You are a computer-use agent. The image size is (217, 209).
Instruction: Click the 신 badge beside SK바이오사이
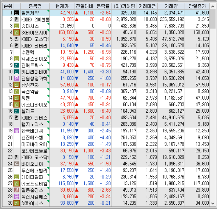click(x=17, y=33)
